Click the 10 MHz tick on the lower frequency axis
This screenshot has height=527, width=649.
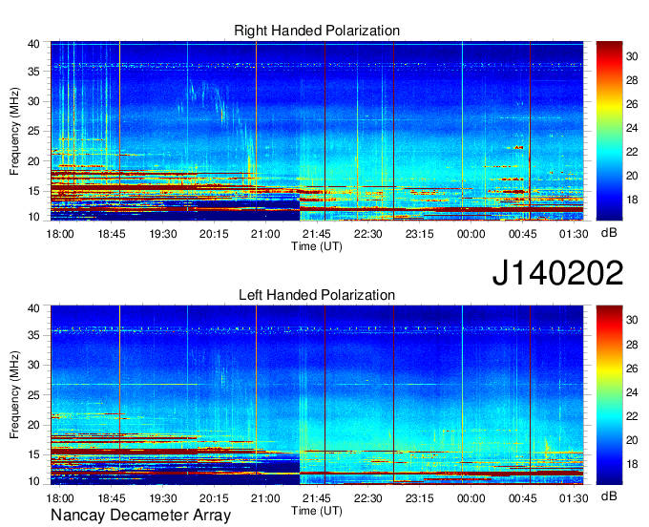pos(34,481)
